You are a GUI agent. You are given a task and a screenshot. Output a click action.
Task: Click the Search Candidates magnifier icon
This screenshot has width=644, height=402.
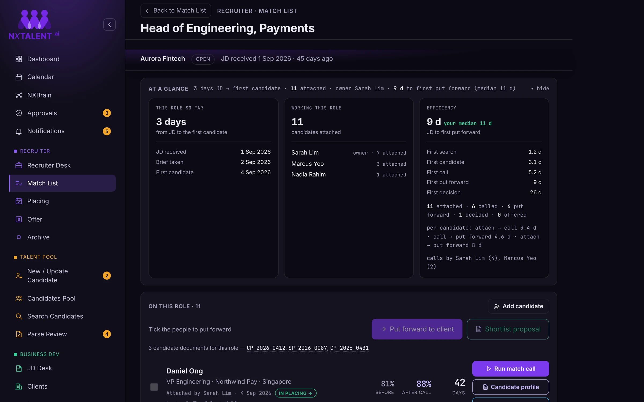[x=19, y=316]
